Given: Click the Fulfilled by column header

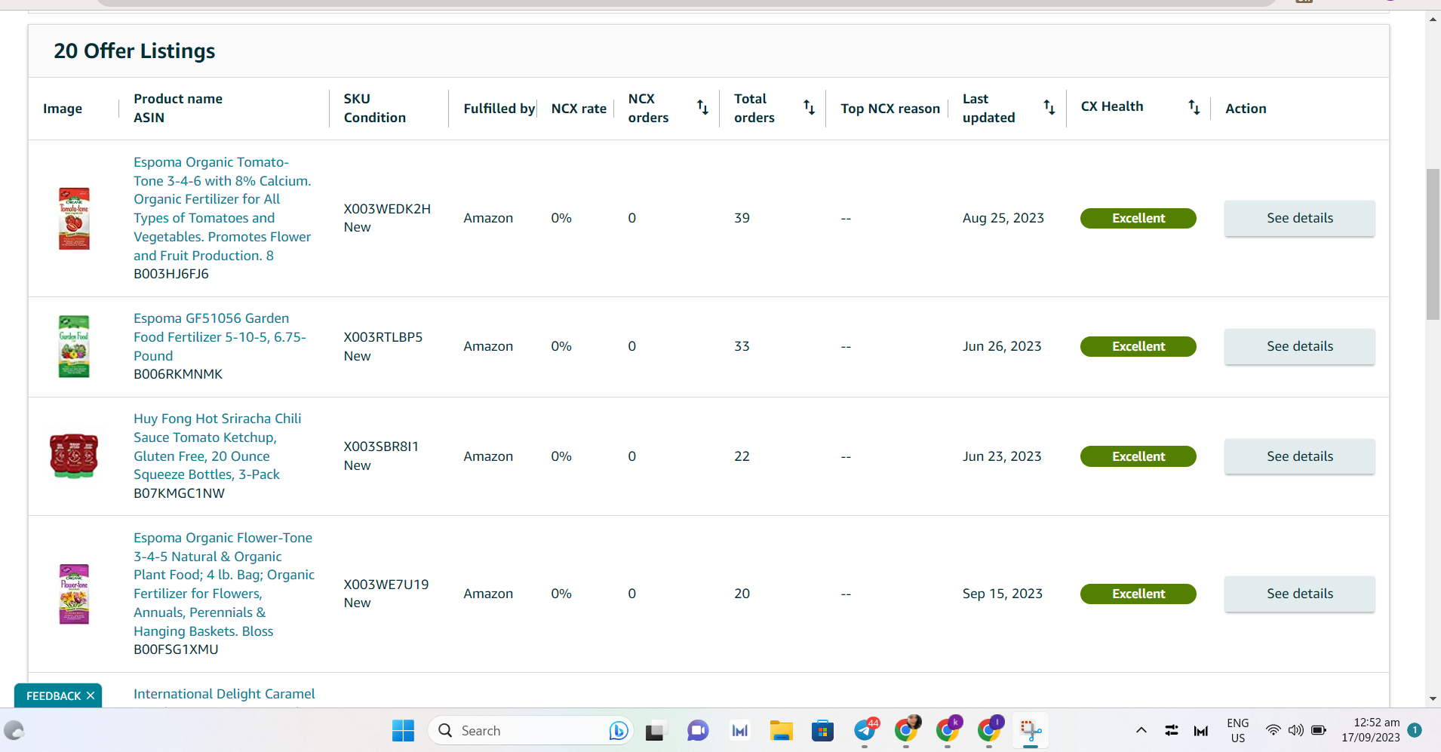Looking at the screenshot, I should click(499, 109).
